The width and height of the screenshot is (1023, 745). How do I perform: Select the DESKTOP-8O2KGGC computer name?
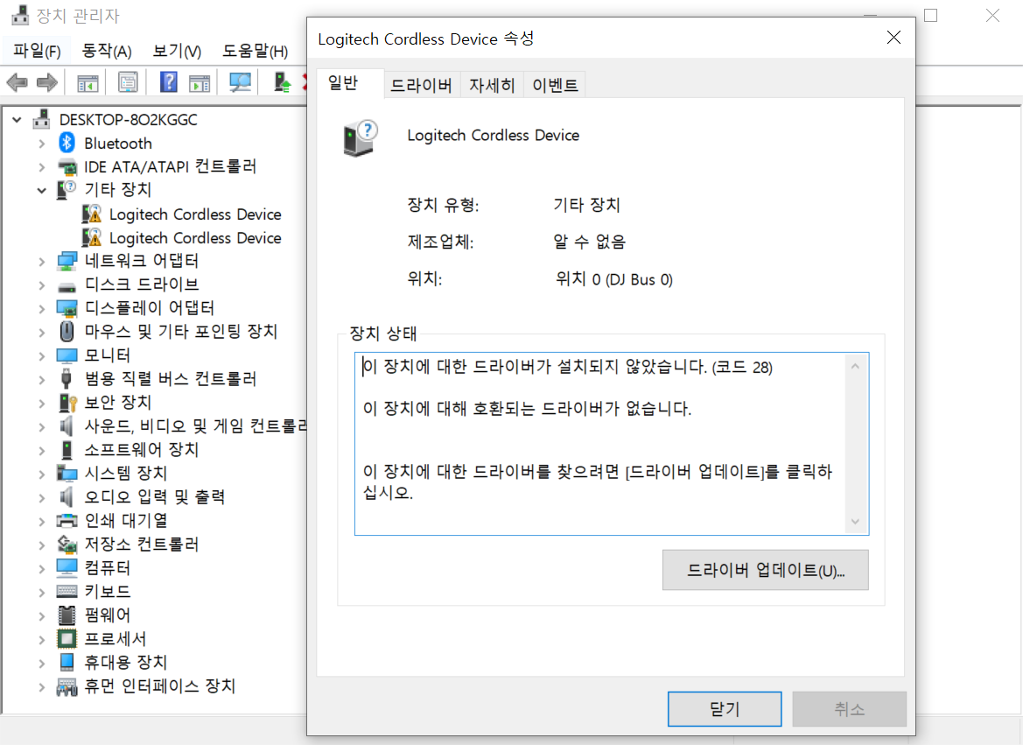tap(128, 119)
